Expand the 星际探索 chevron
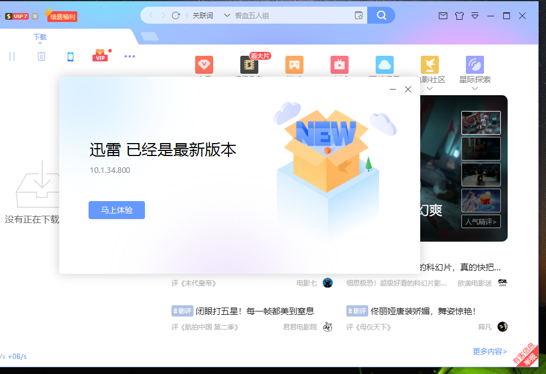 pos(474,88)
